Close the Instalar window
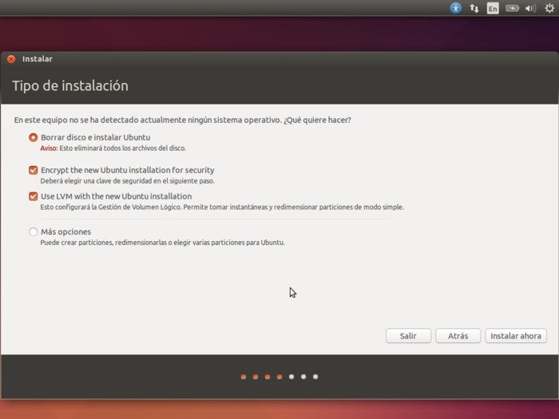 coord(11,59)
